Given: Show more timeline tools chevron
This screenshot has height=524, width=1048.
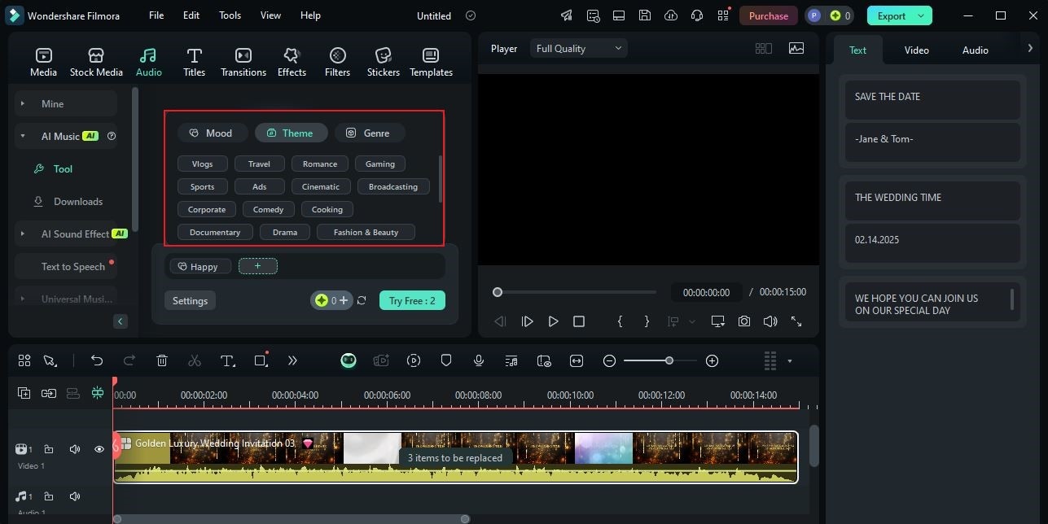Looking at the screenshot, I should [292, 360].
